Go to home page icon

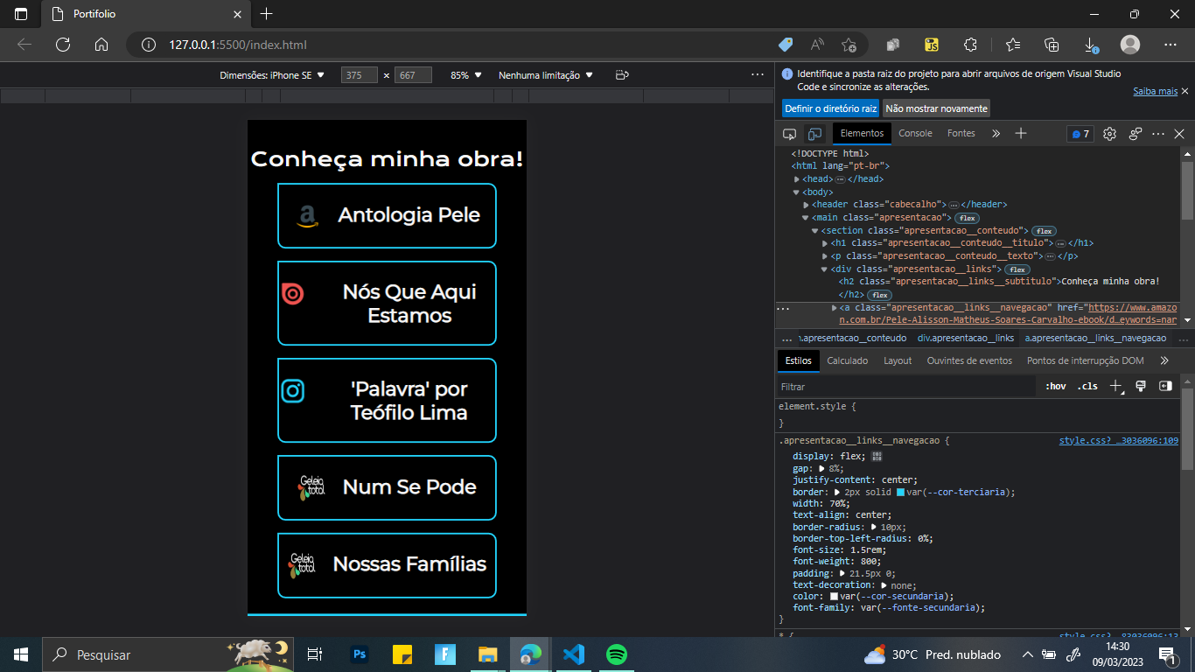[x=101, y=45]
